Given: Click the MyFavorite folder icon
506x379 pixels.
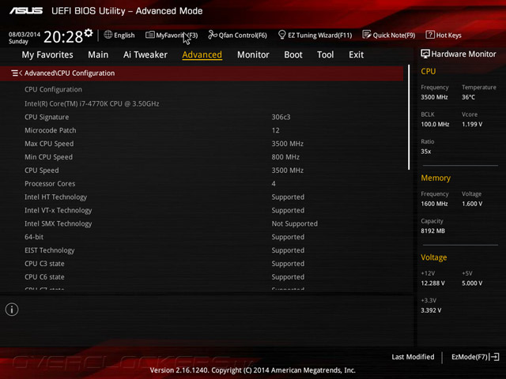Looking at the screenshot, I should tap(149, 35).
